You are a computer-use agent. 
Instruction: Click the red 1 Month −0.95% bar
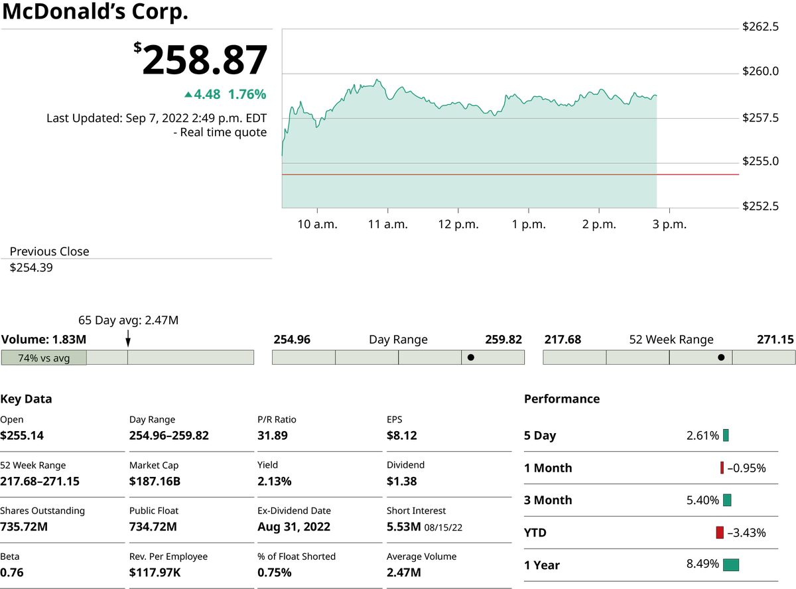pos(722,468)
